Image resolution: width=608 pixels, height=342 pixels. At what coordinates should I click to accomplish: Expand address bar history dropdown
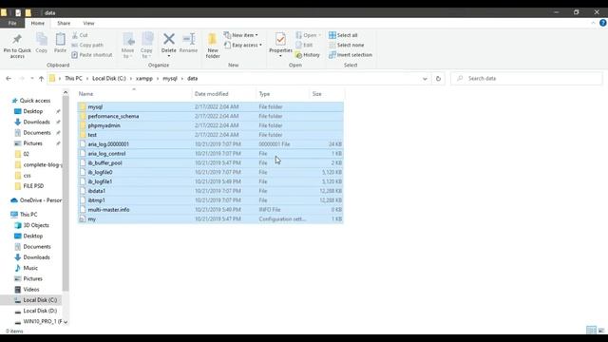[x=425, y=78]
